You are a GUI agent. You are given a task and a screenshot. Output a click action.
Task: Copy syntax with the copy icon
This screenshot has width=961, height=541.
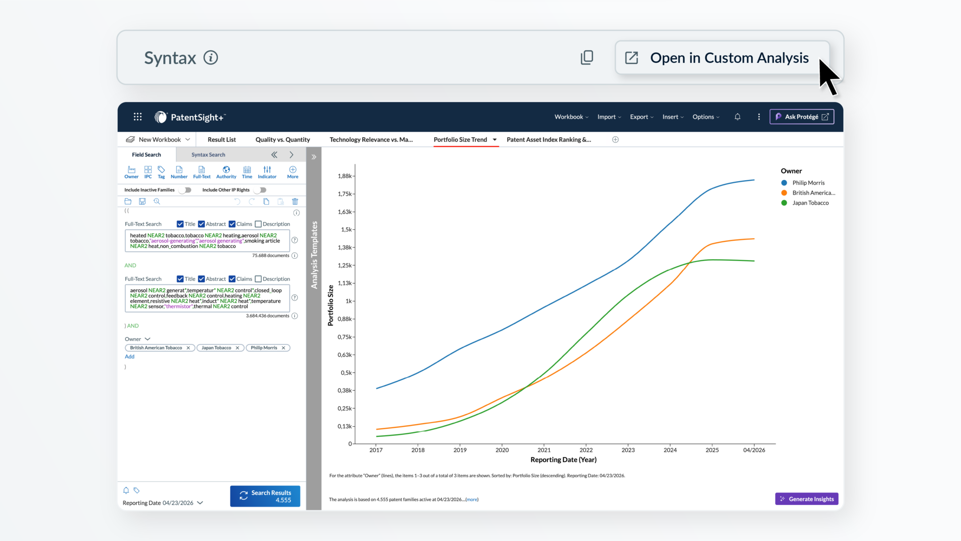pos(587,58)
